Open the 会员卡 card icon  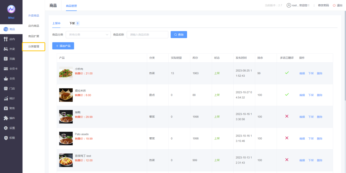(6, 69)
